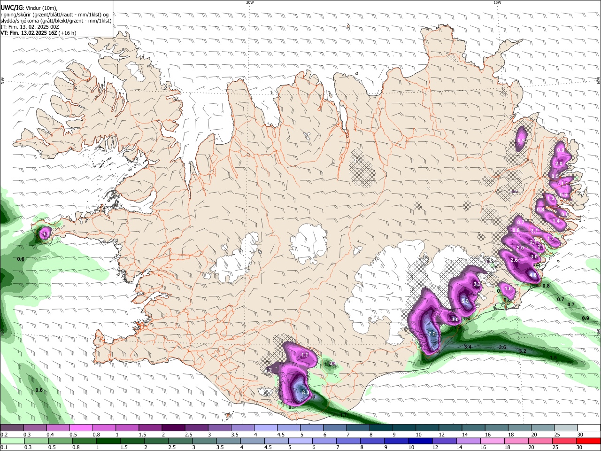Click the 'Vindur (10m)' header text
This screenshot has width=601, height=451.
[x=40, y=8]
